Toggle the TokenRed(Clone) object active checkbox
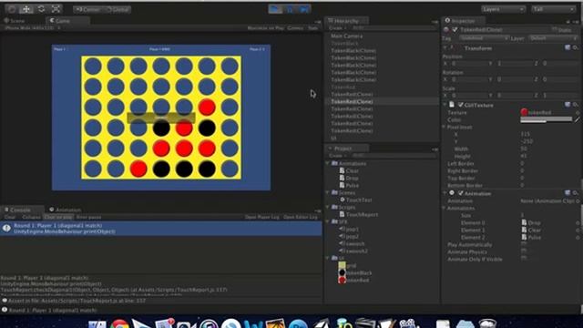Image resolution: width=583 pixels, height=328 pixels. [455, 30]
